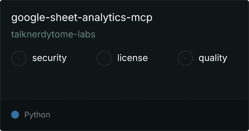Select the quality label text
Screen dimensions: 249x131
click(x=213, y=58)
